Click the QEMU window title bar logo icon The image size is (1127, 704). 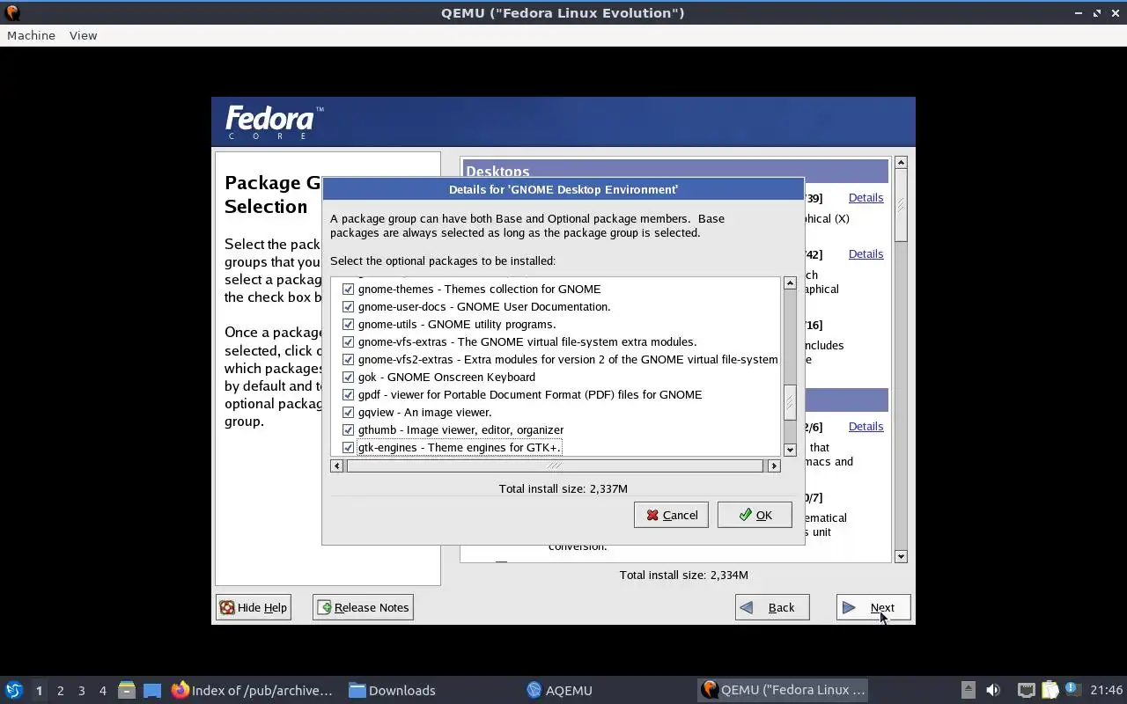12,12
